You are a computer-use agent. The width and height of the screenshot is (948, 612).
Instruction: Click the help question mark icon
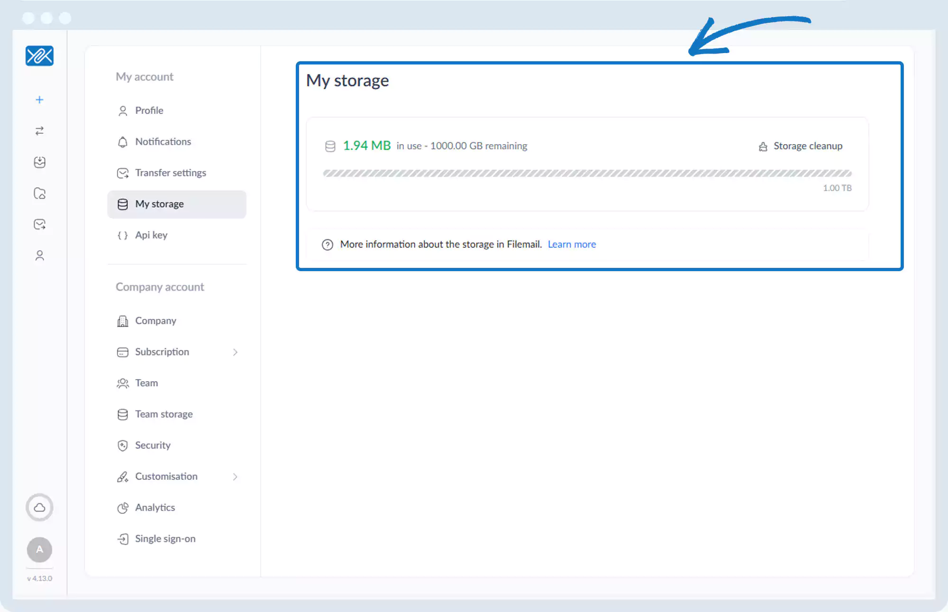click(x=327, y=245)
